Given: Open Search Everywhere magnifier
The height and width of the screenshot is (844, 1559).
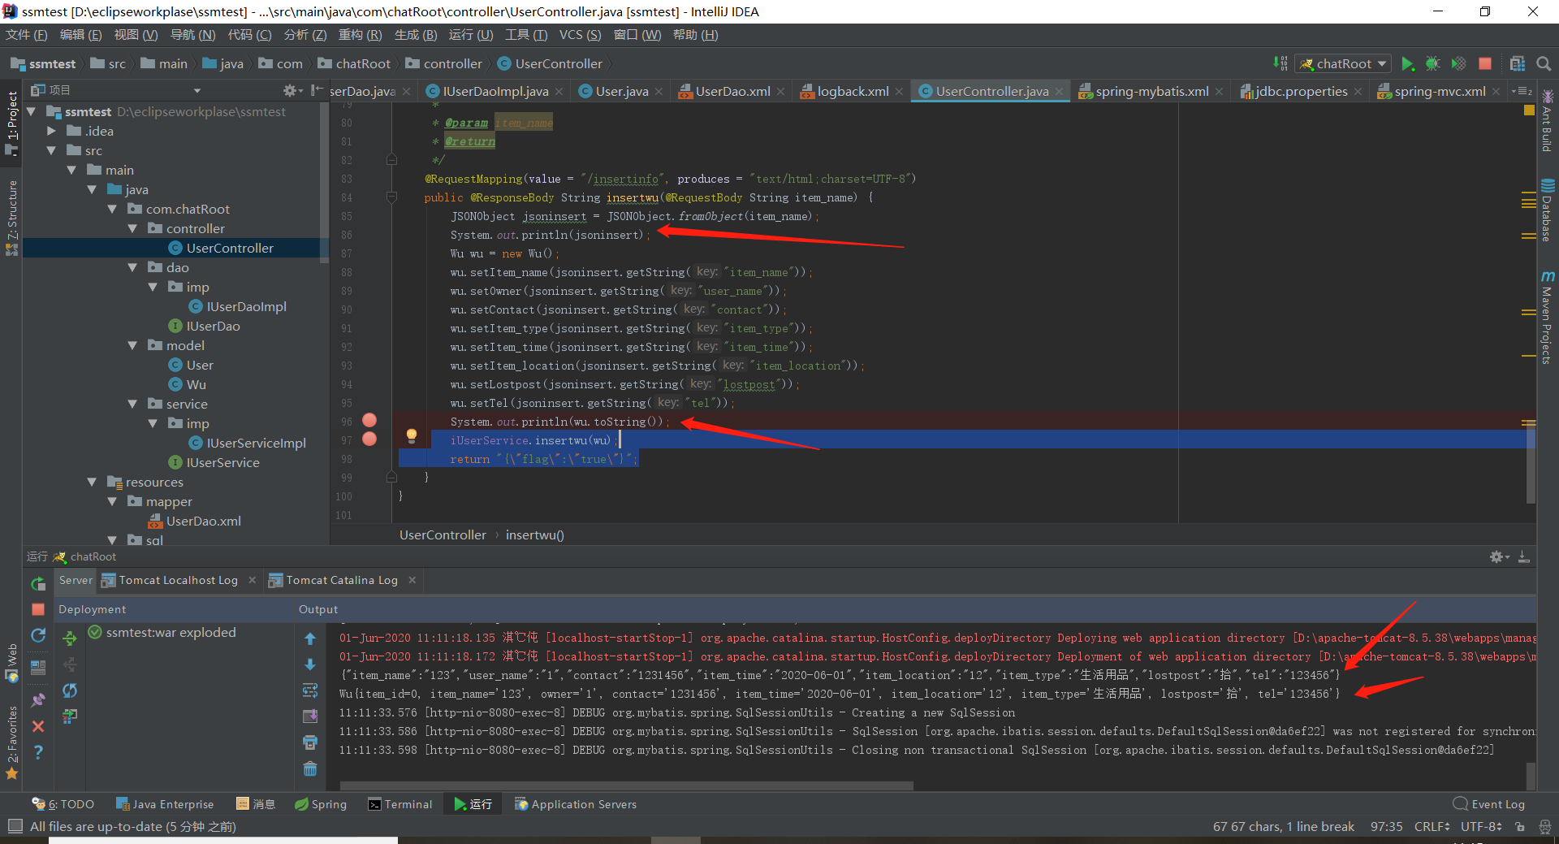Looking at the screenshot, I should tap(1544, 63).
